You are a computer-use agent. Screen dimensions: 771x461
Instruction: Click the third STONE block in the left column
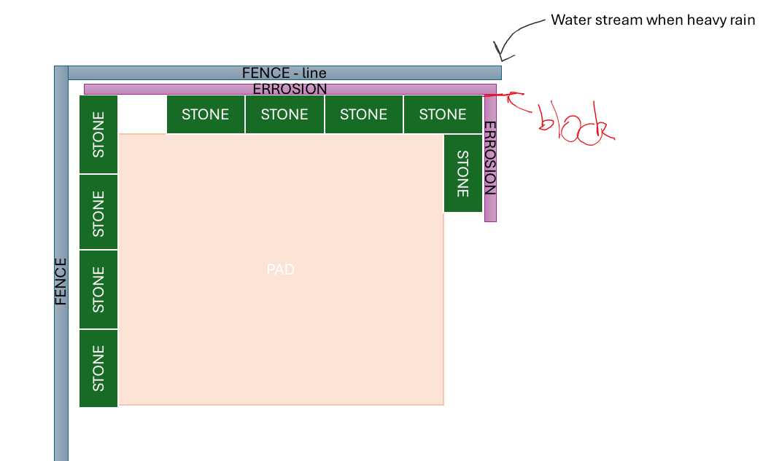pyautogui.click(x=98, y=289)
